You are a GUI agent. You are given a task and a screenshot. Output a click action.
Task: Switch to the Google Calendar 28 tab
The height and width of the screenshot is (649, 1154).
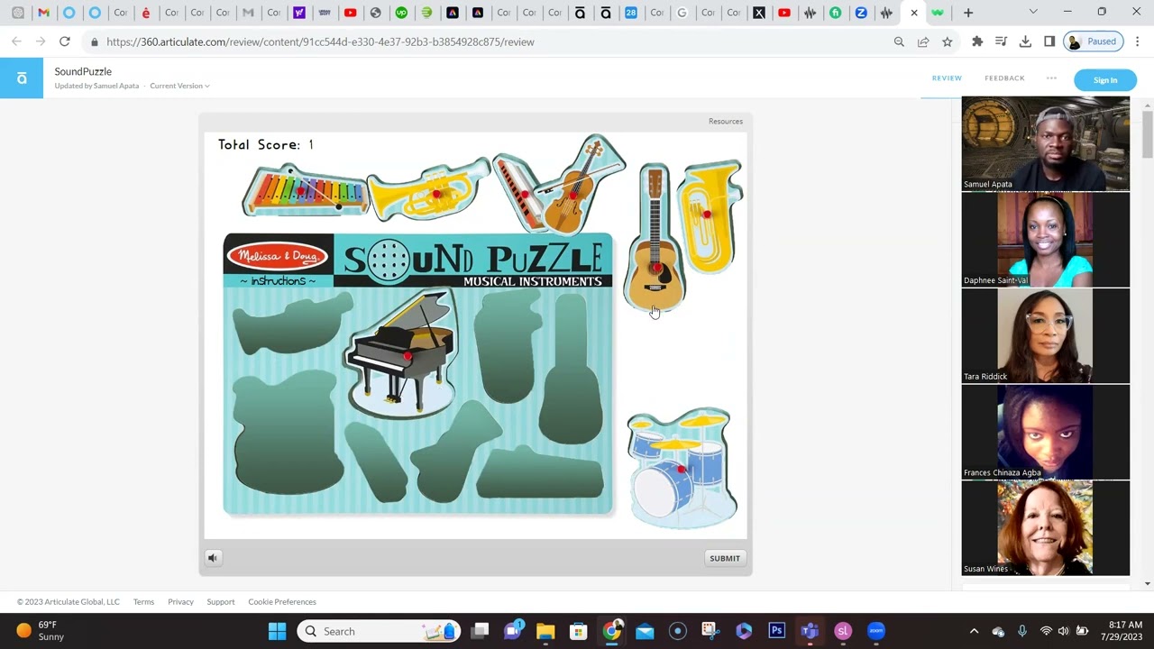coord(631,13)
